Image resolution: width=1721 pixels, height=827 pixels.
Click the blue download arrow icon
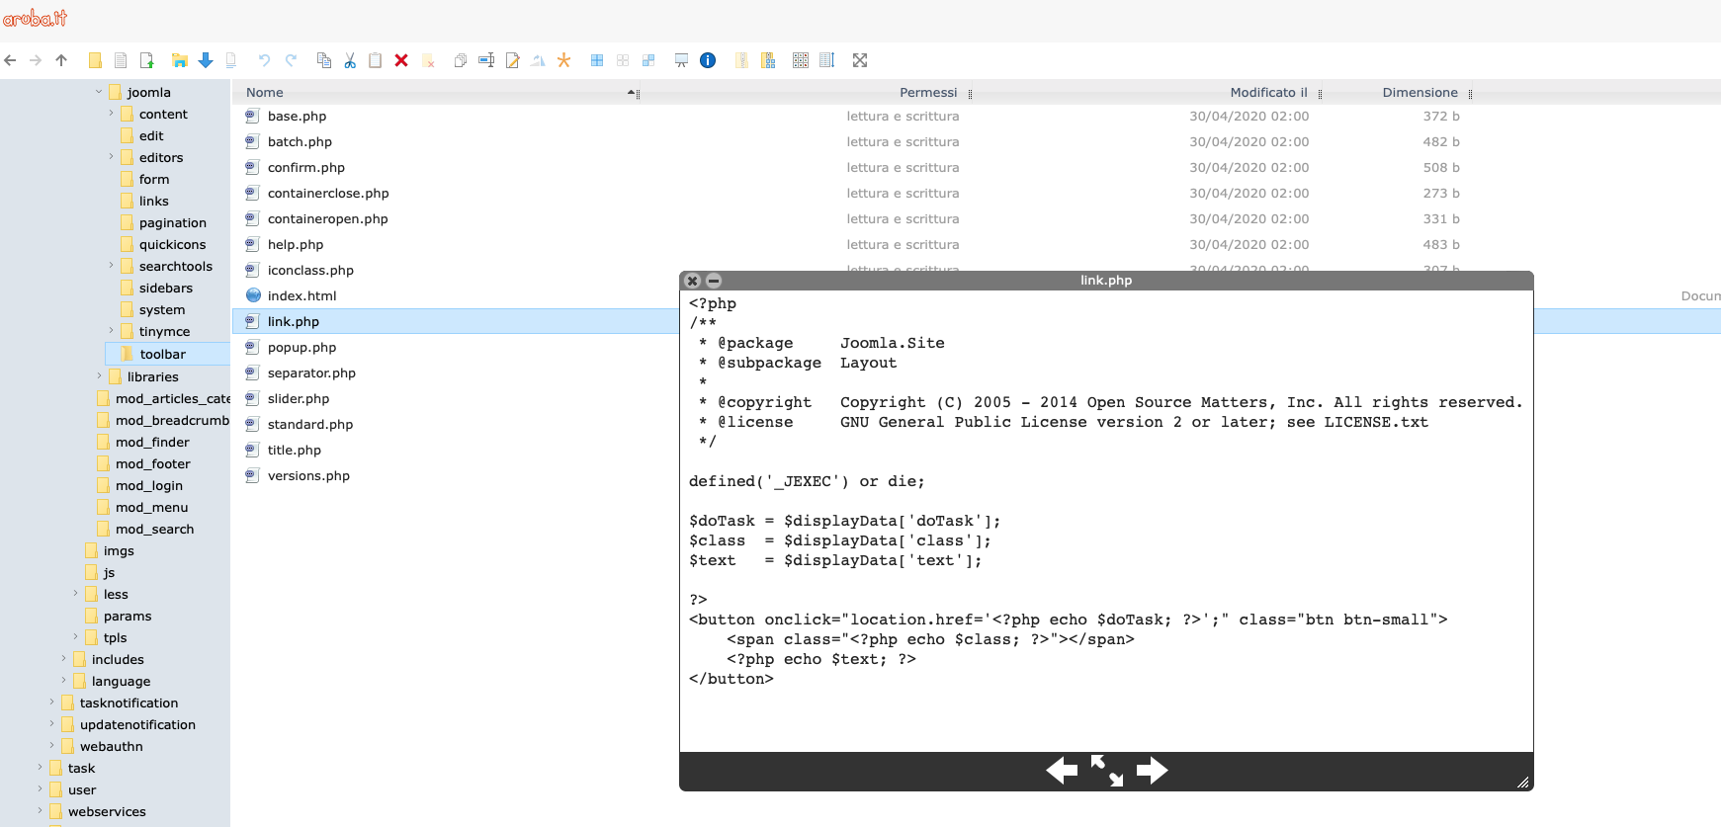coord(206,60)
